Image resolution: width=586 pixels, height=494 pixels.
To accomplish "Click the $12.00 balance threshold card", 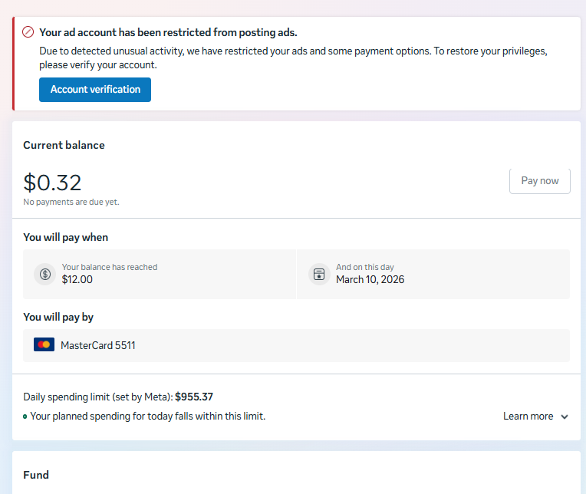I will coord(160,275).
